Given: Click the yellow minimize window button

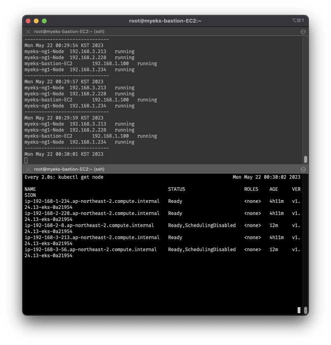Looking at the screenshot, I should click(36, 21).
